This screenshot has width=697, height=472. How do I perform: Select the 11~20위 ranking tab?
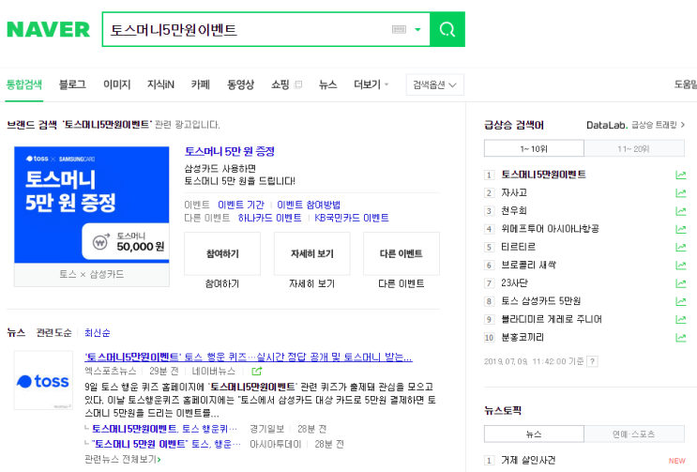pyautogui.click(x=634, y=148)
